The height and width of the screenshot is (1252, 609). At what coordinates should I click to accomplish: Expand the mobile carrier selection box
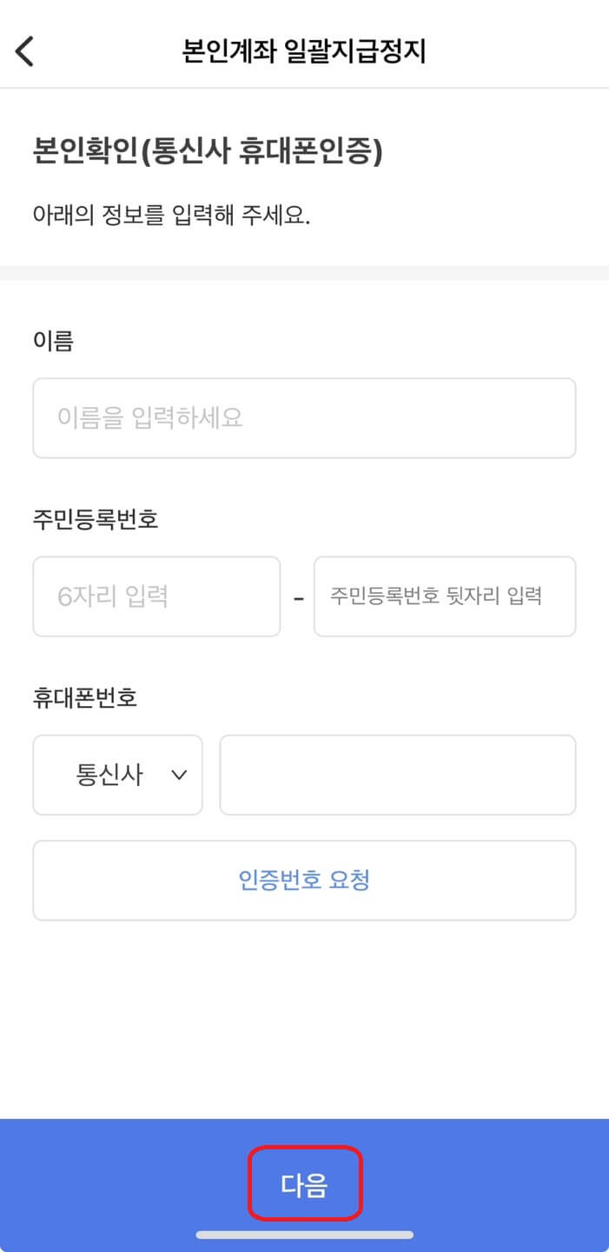pos(117,775)
